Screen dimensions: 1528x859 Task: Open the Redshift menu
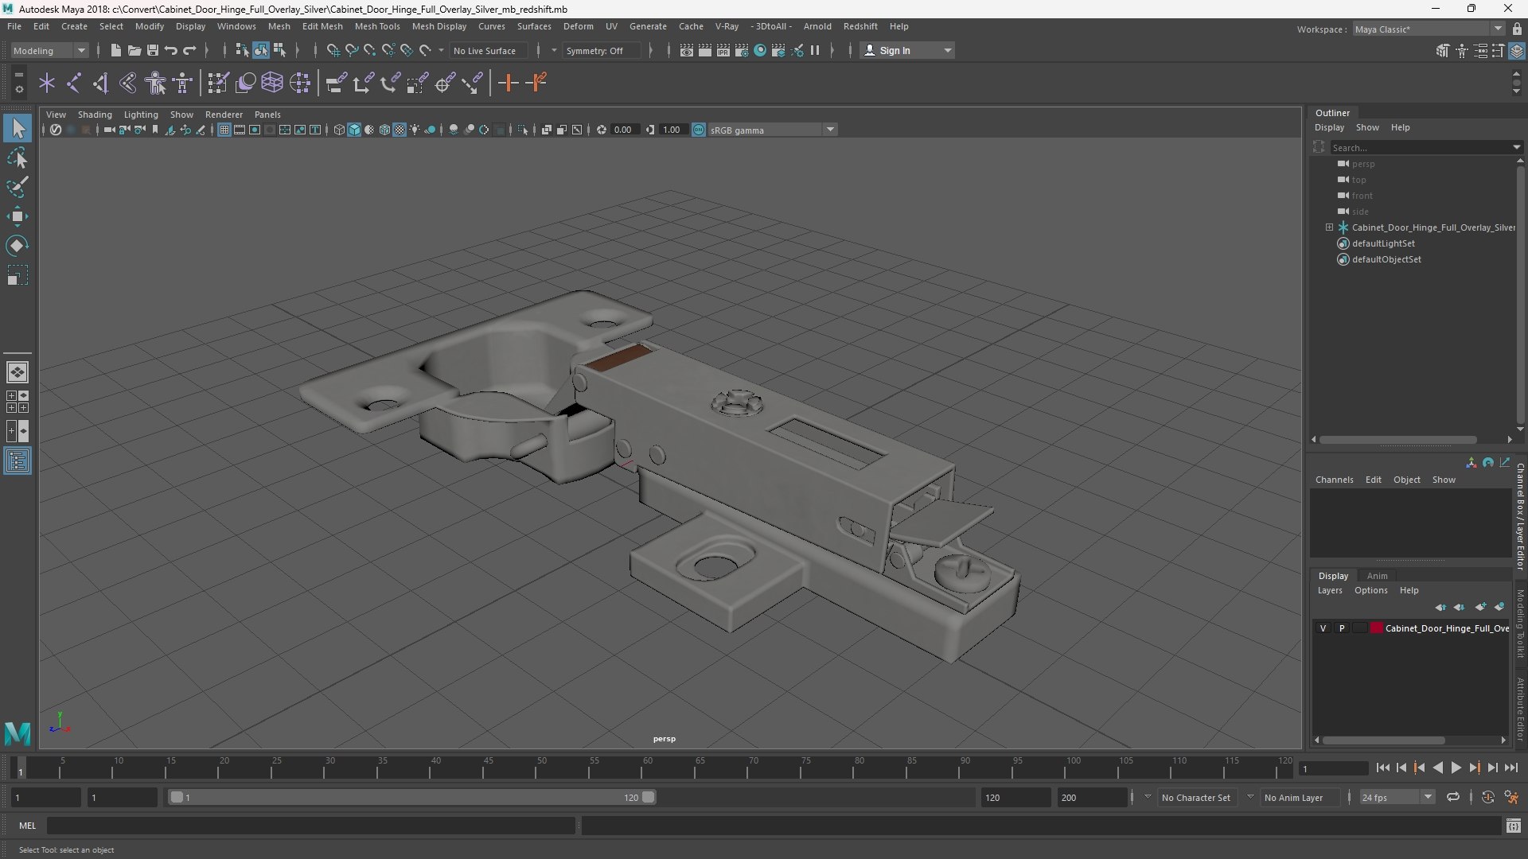click(860, 26)
